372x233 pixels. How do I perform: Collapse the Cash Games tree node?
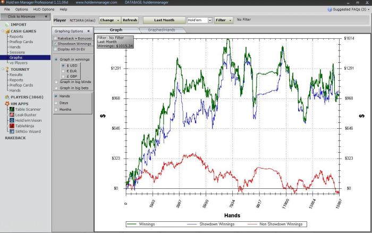(x=3, y=31)
